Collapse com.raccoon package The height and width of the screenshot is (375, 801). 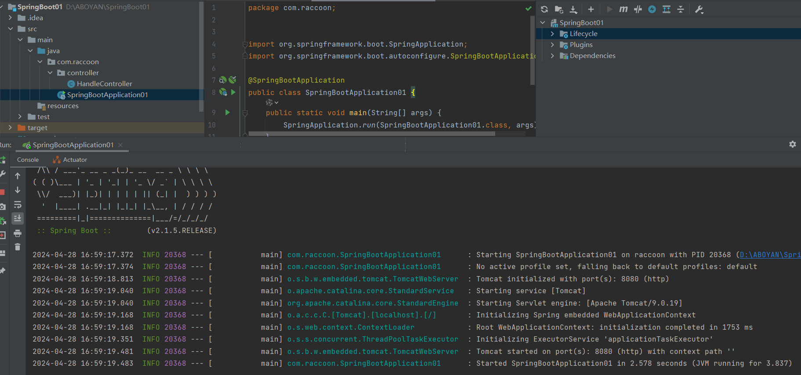pyautogui.click(x=40, y=62)
